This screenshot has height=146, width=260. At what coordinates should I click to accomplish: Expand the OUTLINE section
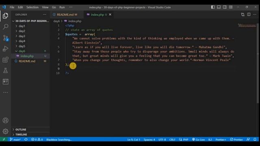[30, 129]
